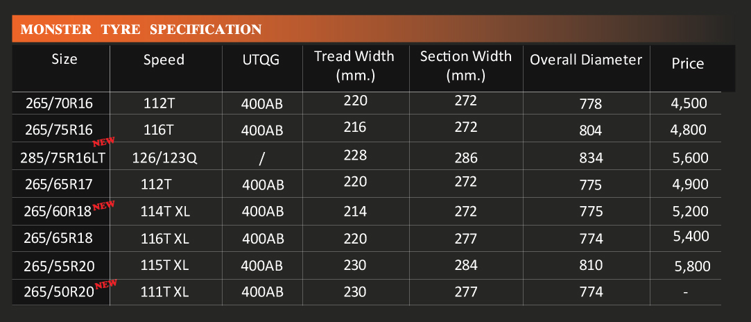Click the Size column header
The width and height of the screenshot is (751, 322).
(x=64, y=59)
